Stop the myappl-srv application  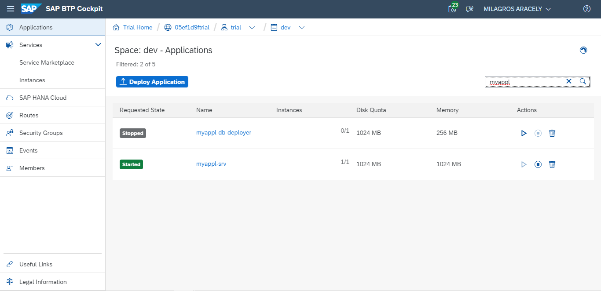(538, 164)
